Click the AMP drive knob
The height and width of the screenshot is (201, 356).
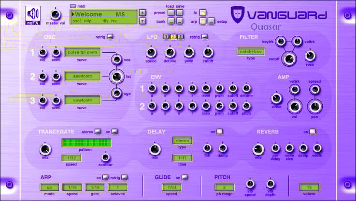point(276,99)
